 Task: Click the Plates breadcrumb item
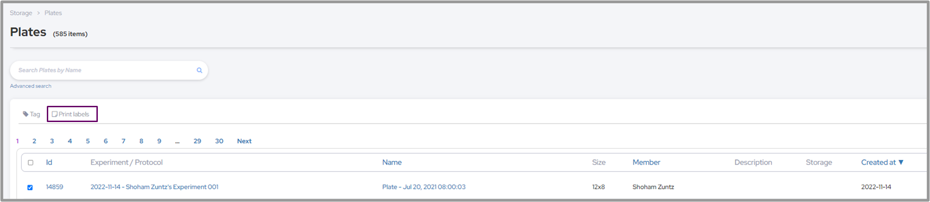53,13
